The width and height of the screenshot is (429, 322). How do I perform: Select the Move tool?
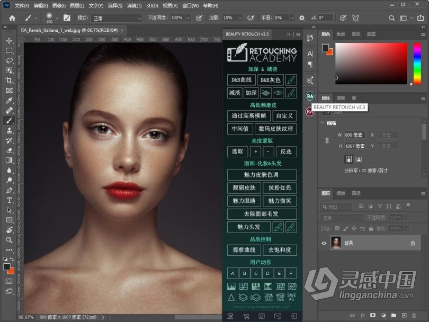(9, 41)
